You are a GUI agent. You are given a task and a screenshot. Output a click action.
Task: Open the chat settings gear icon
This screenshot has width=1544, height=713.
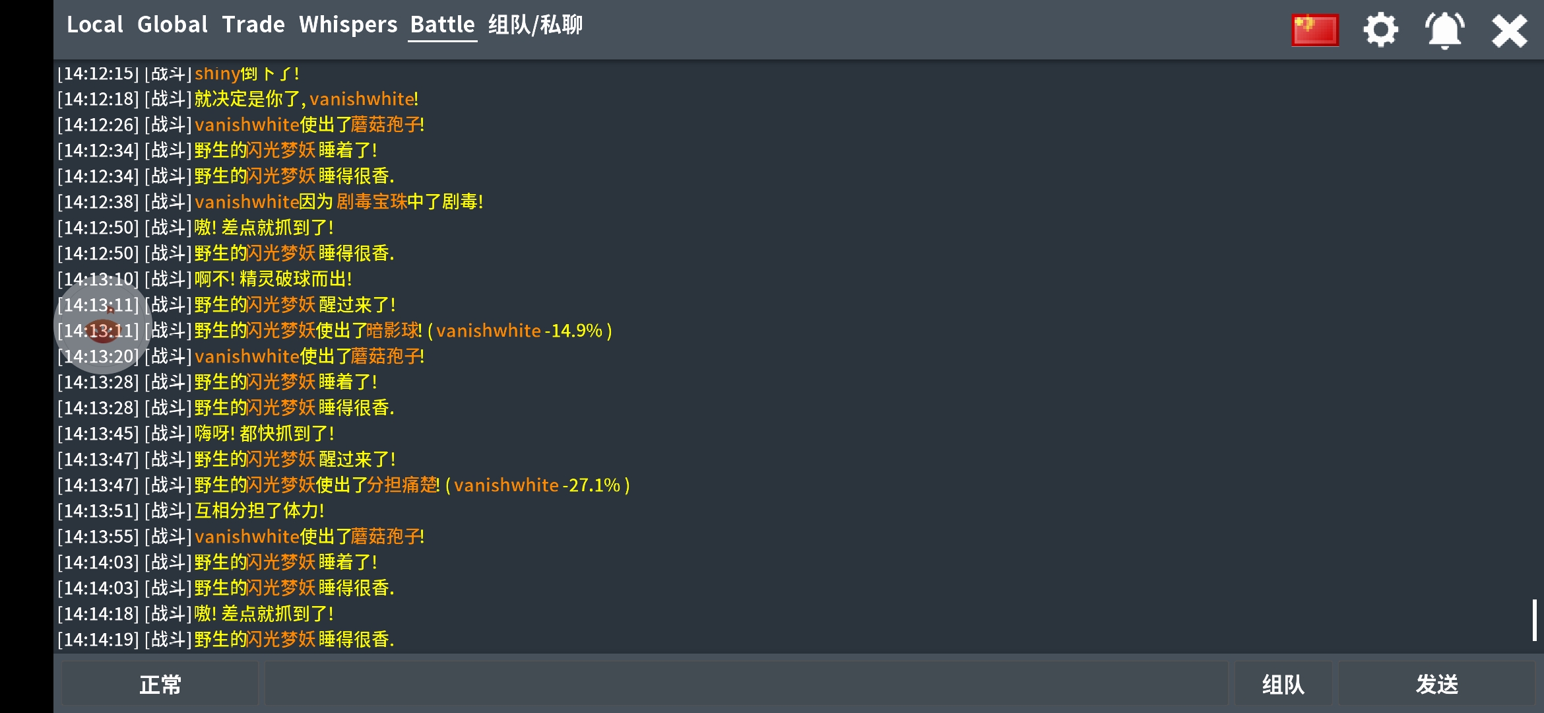coord(1380,30)
